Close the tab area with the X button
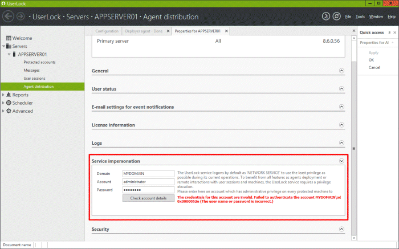 tap(354, 31)
